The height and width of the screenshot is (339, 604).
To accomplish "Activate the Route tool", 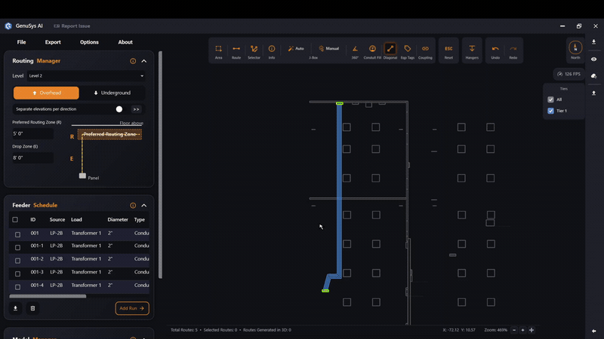I will (236, 51).
